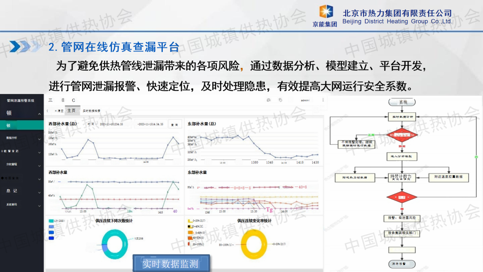
Task: Click the 查询 button beside the date range
Action: pos(175,124)
